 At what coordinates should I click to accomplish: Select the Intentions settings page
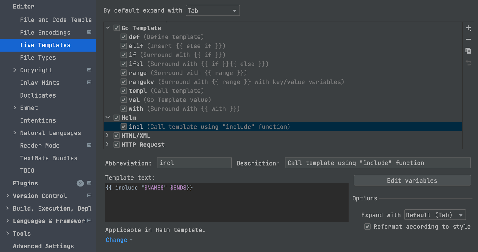38,120
